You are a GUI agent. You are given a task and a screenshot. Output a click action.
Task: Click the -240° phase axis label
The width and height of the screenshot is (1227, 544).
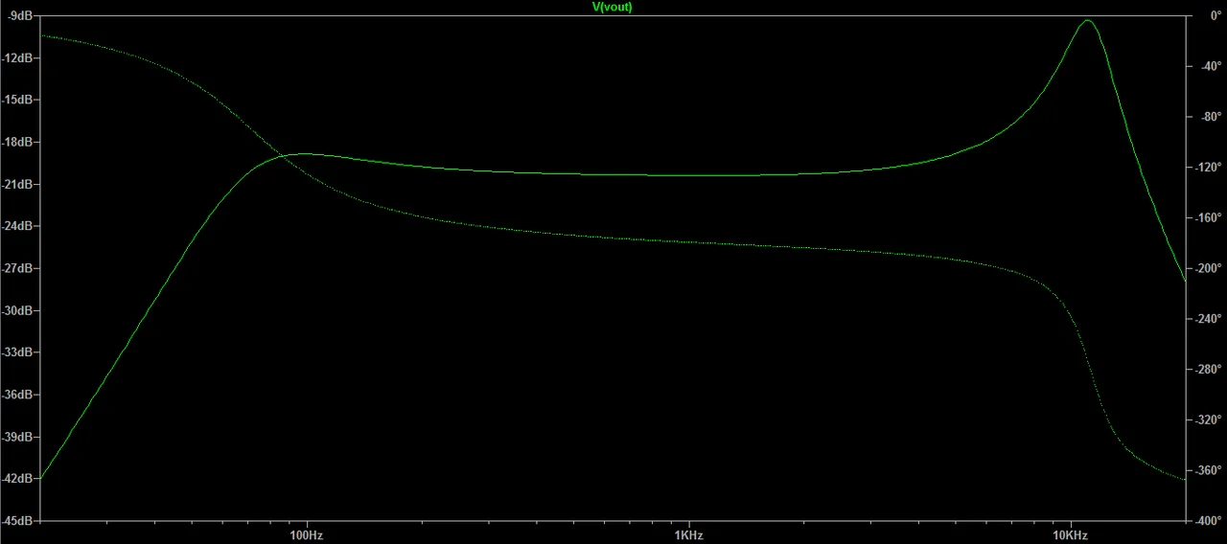pos(1208,319)
